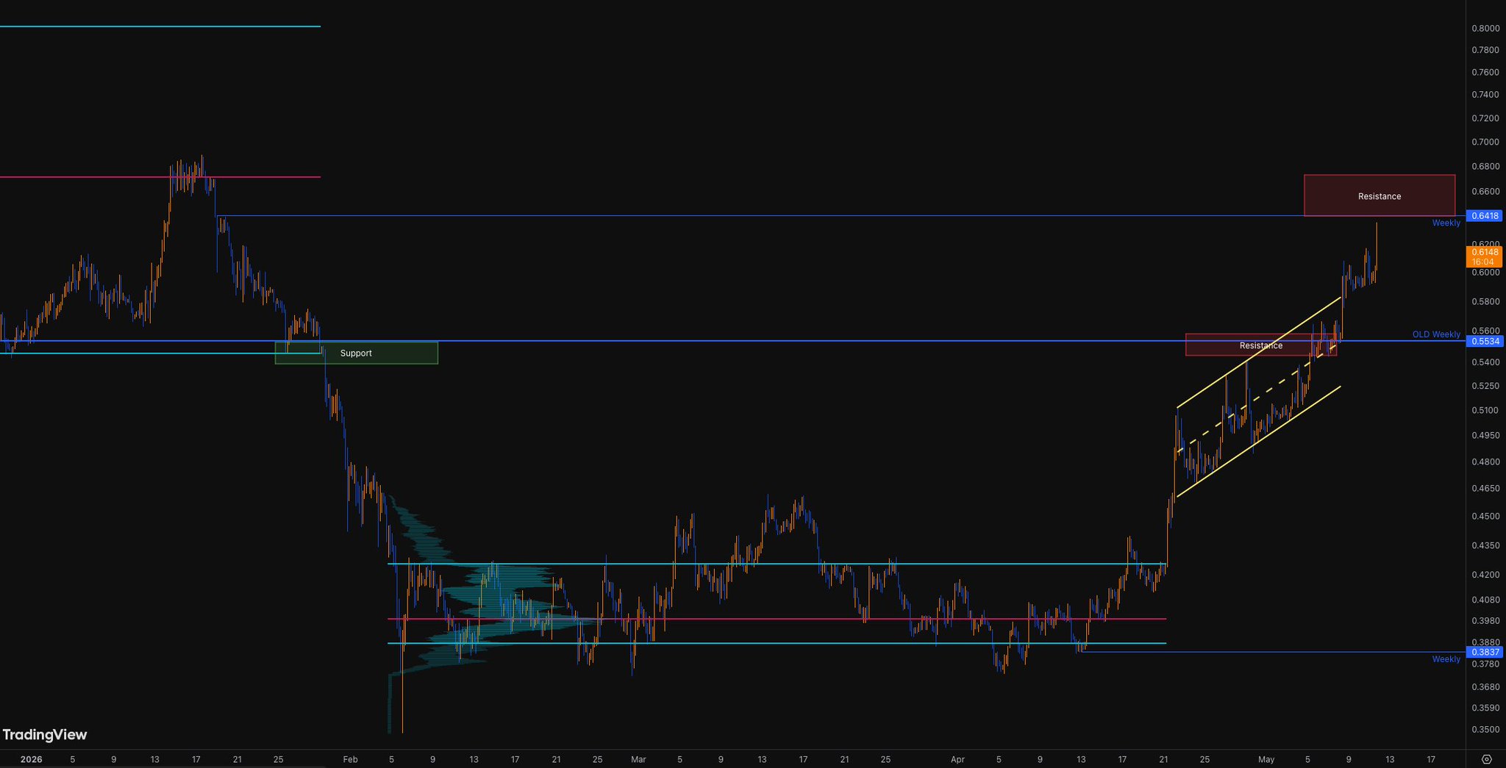
Task: Click the upper Weekly text label near 0.6418
Action: 1446,223
